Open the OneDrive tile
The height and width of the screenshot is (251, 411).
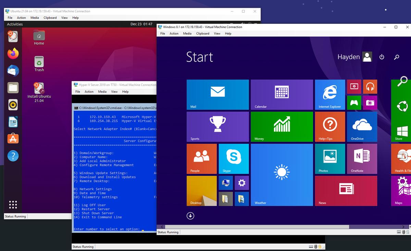(x=362, y=127)
